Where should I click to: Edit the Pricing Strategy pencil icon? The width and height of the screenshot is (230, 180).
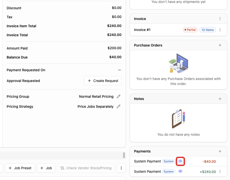pos(118,106)
